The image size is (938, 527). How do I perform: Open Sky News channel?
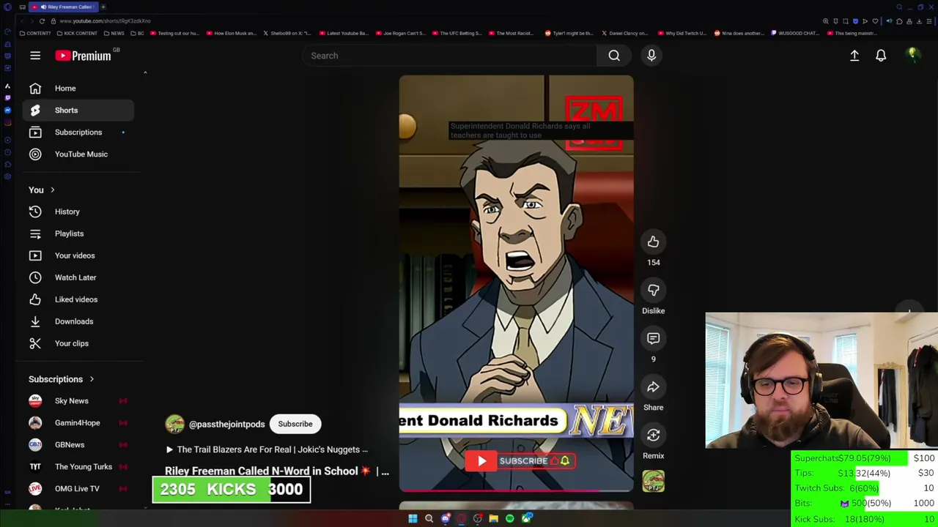(x=78, y=400)
